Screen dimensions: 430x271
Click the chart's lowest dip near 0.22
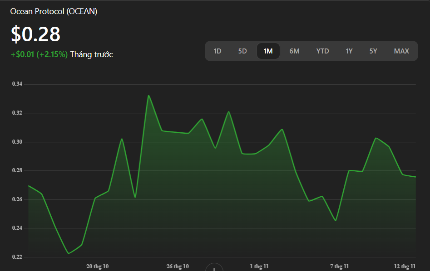[x=69, y=253]
